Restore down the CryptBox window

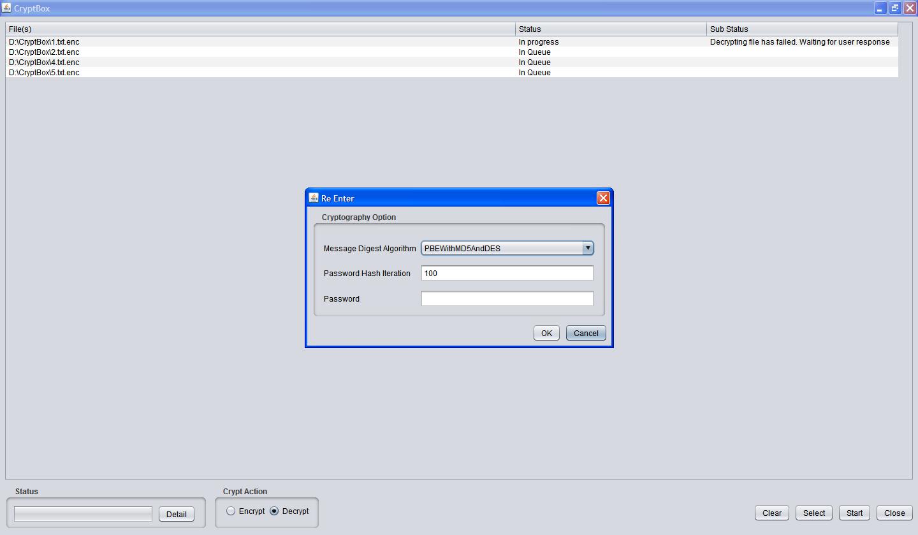point(895,8)
